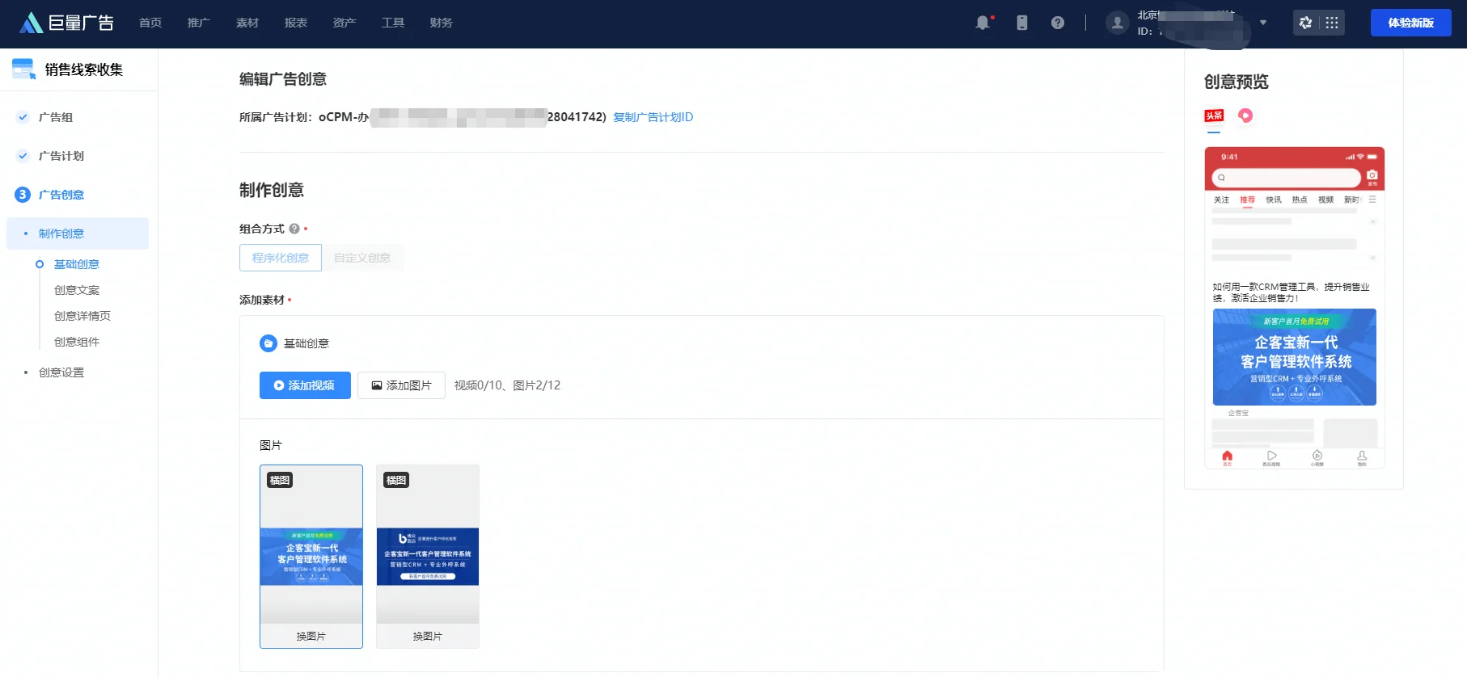Image resolution: width=1467 pixels, height=677 pixels.
Task: Click the user avatar icon
Action: click(1117, 23)
